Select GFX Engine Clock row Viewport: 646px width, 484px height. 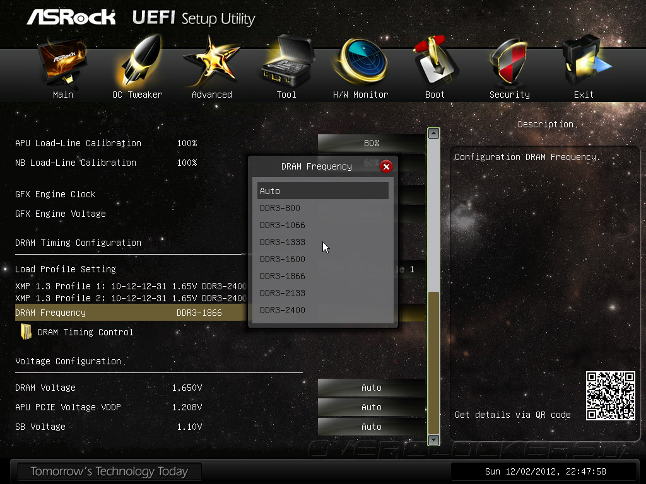click(56, 194)
